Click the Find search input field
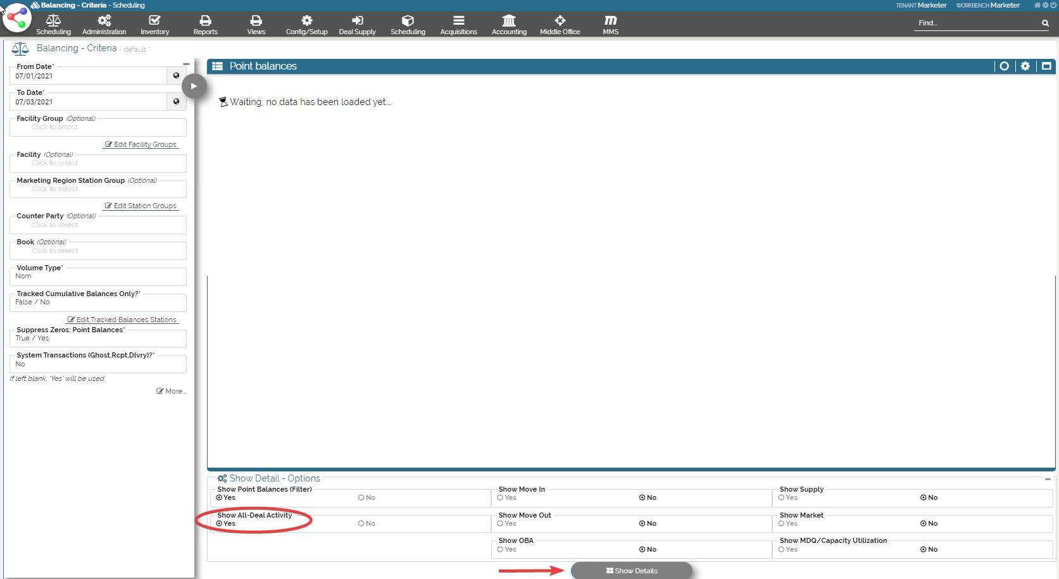The width and height of the screenshot is (1059, 579). click(975, 23)
